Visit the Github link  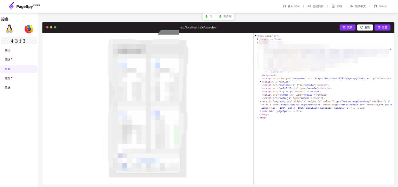pyautogui.click(x=380, y=6)
